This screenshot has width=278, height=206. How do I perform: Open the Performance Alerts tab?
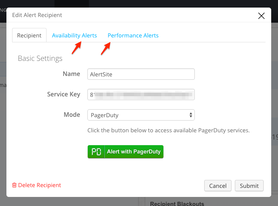(133, 36)
